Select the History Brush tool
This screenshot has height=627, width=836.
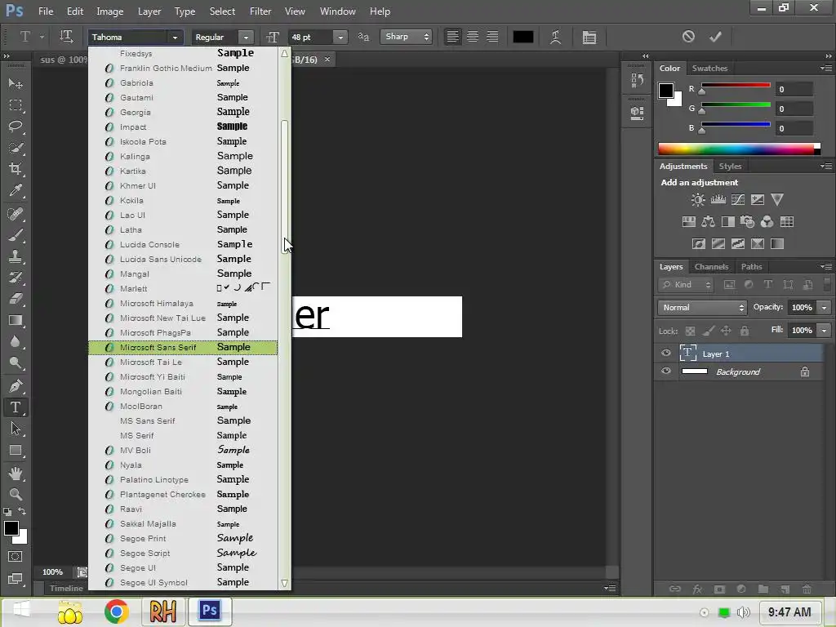click(x=16, y=278)
